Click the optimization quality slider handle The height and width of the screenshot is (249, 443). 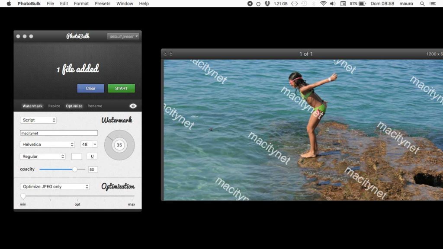pyautogui.click(x=23, y=196)
